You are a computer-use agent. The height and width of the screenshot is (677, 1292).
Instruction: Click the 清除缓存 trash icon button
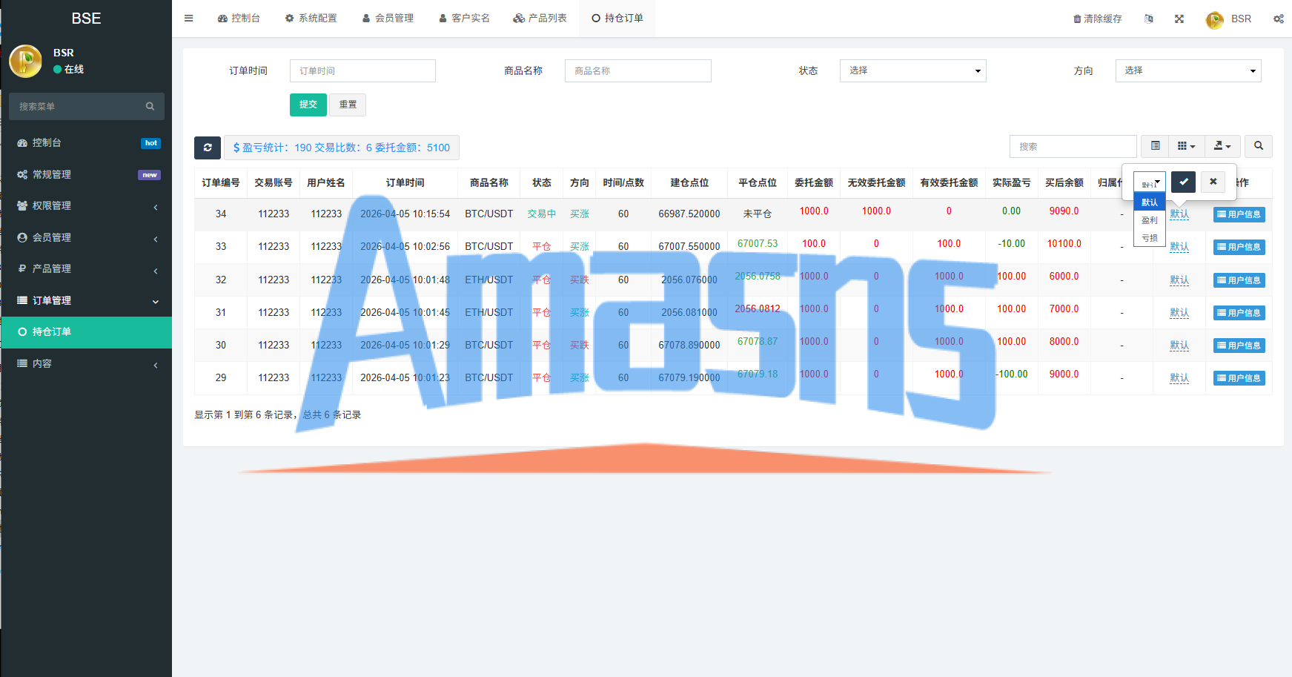point(1098,19)
